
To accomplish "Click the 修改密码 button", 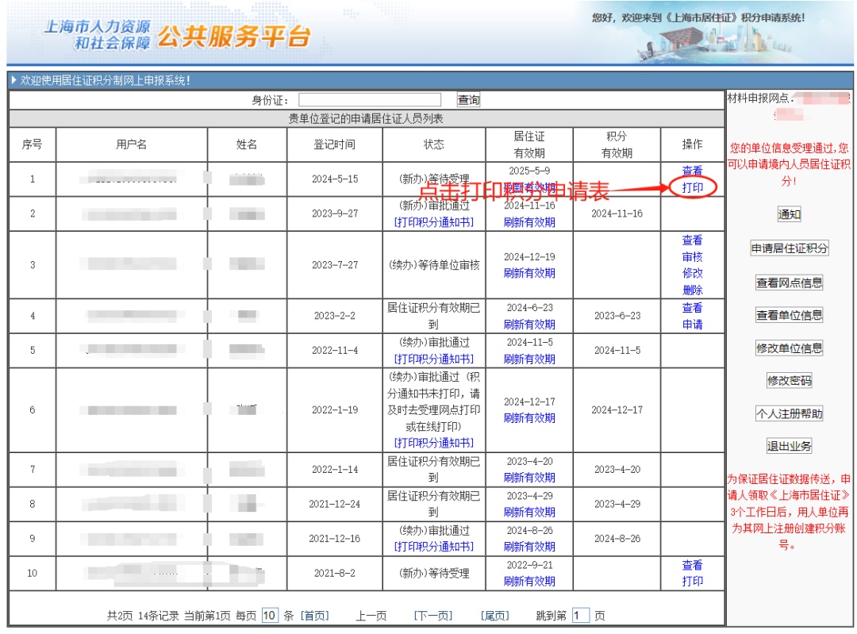I will click(x=789, y=381).
